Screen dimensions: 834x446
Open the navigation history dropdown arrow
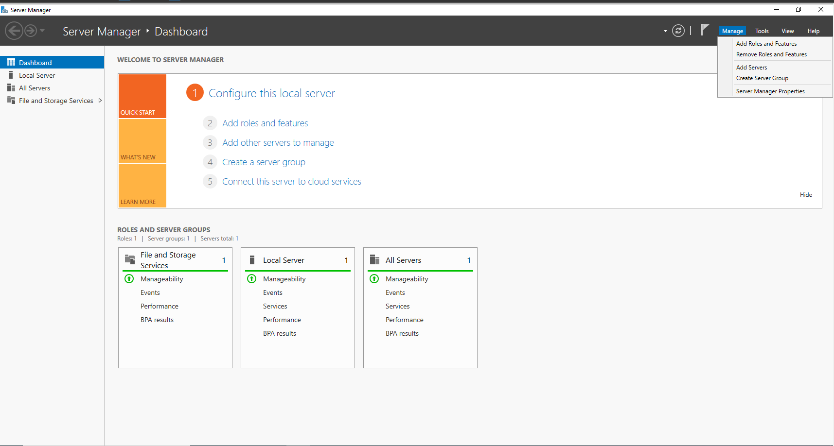pos(42,31)
